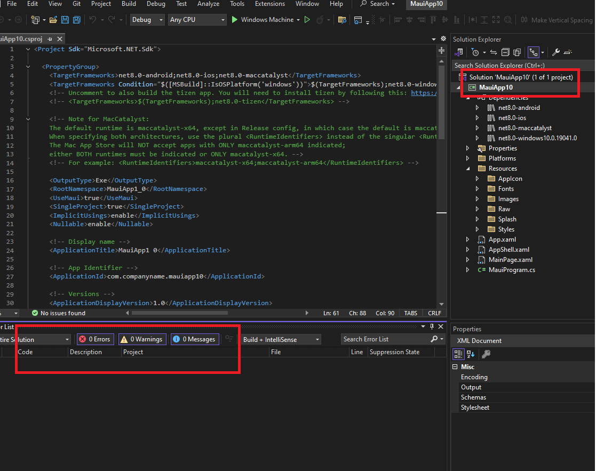
Task: Click the Alphabetical sort icon in Properties
Action: click(471, 354)
